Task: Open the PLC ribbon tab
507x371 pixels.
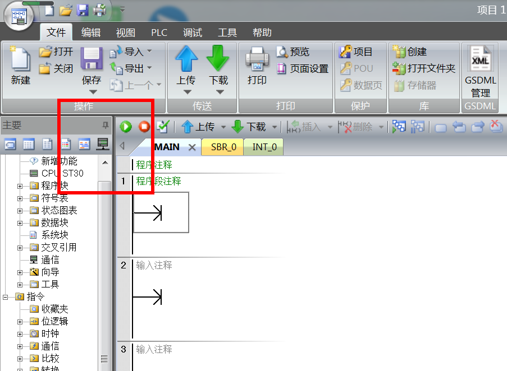Action: 159,33
